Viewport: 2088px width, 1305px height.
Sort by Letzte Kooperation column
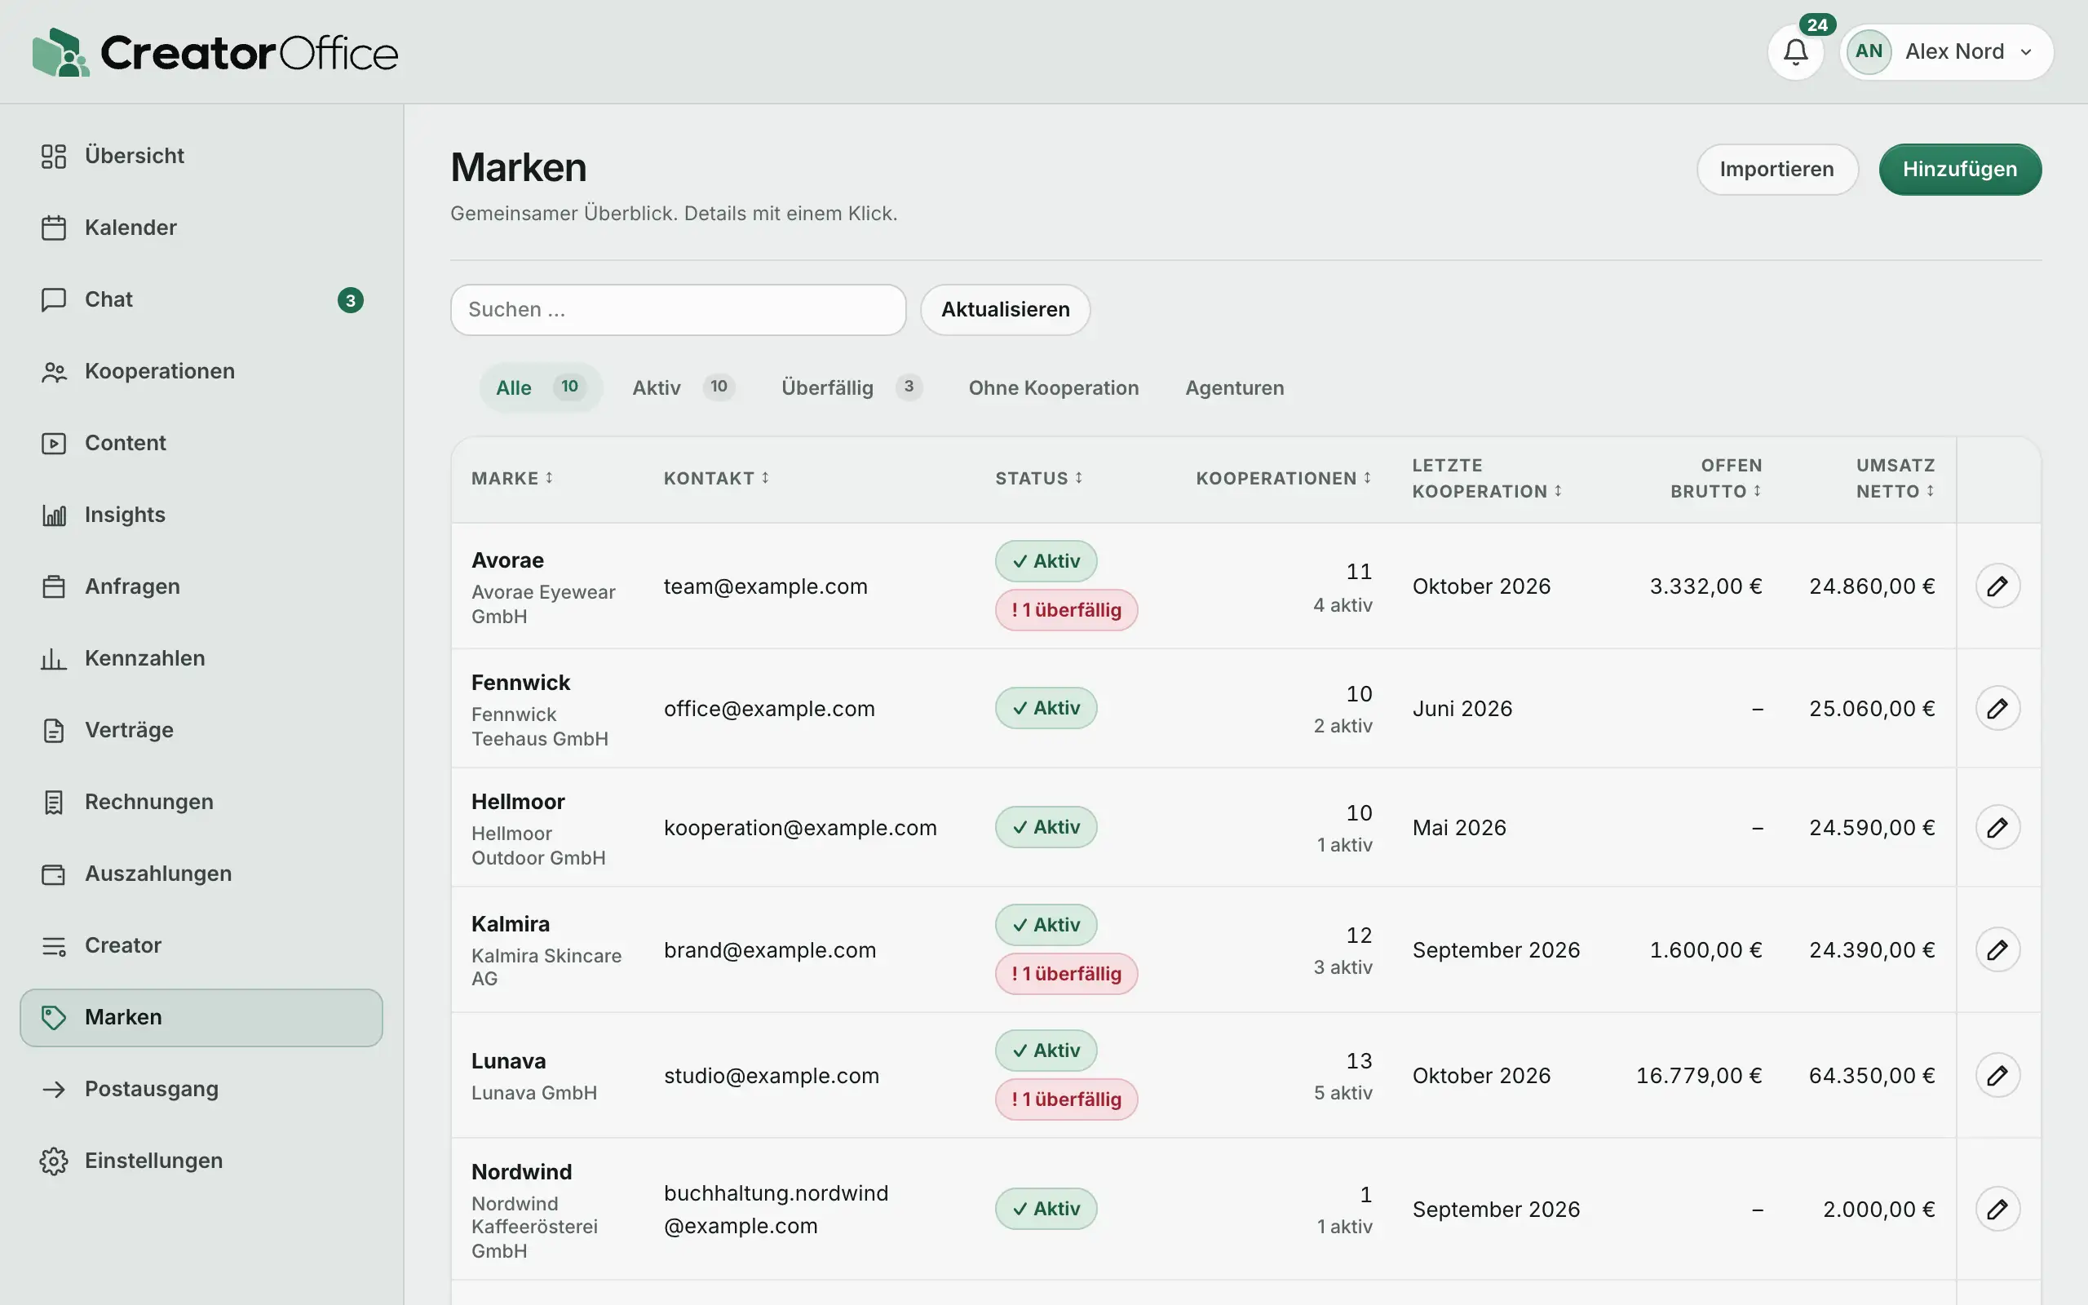pyautogui.click(x=1487, y=478)
